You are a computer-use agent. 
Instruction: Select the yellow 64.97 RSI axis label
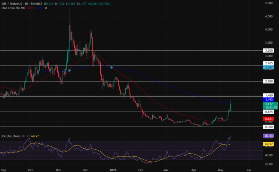(268, 144)
